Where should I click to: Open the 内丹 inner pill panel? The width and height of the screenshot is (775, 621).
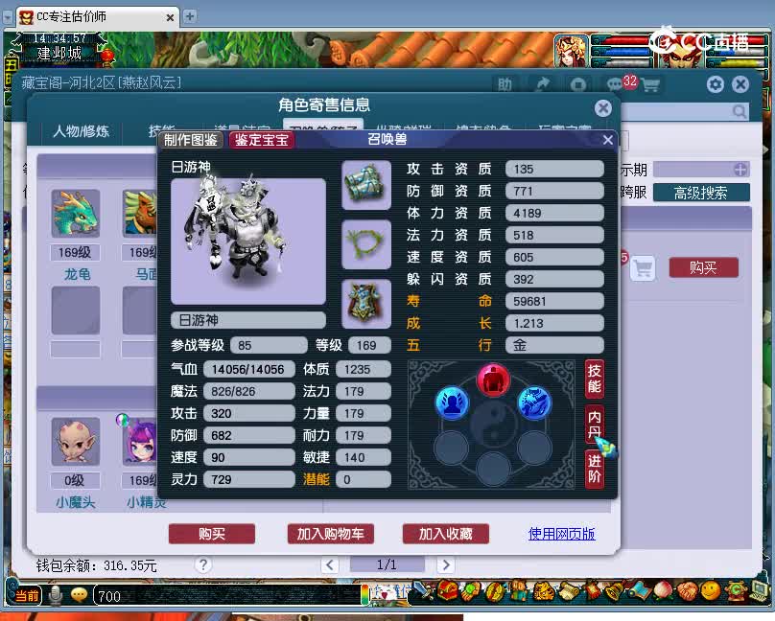pyautogui.click(x=594, y=424)
